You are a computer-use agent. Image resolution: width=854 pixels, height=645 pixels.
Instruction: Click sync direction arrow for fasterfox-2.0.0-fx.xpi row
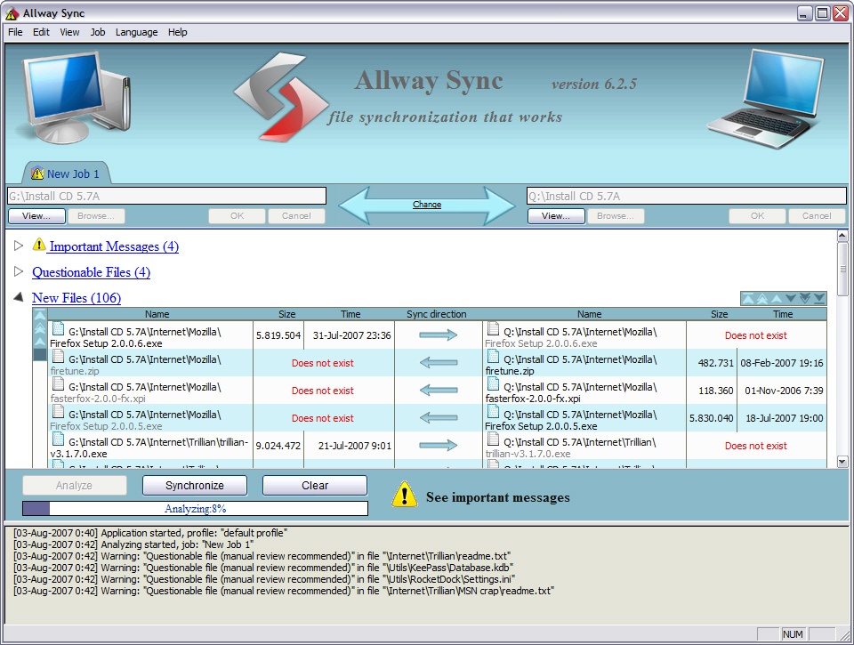pyautogui.click(x=437, y=391)
